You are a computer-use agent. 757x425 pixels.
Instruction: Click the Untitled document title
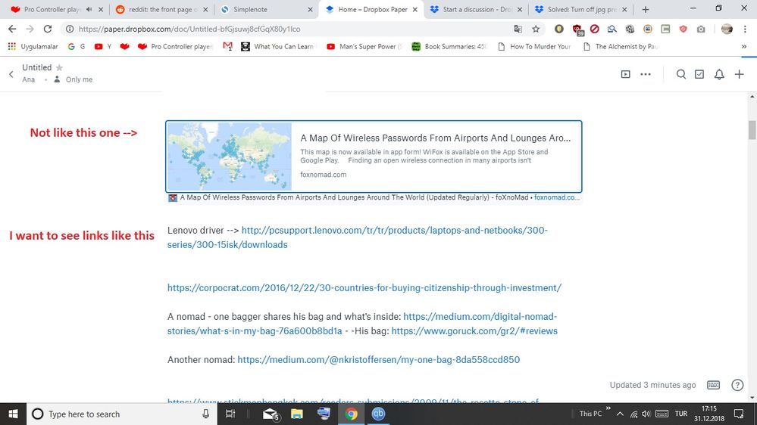pyautogui.click(x=36, y=67)
